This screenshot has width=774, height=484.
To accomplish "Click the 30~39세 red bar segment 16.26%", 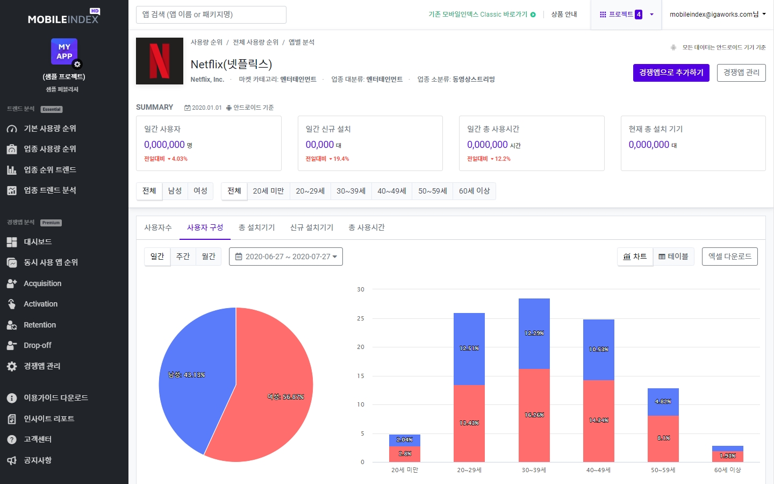I will [534, 415].
